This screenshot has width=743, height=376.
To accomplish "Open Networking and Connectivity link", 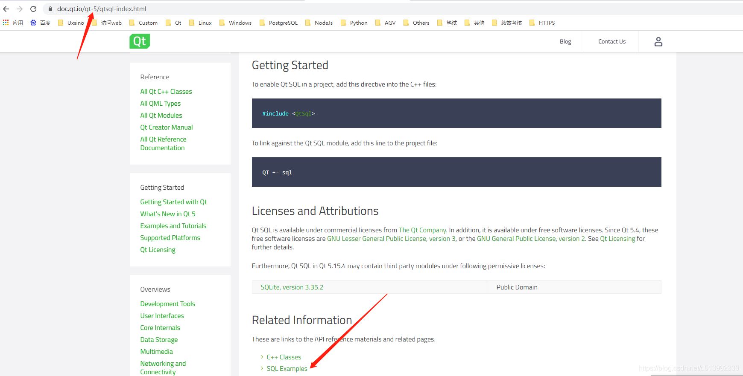I will [x=163, y=367].
